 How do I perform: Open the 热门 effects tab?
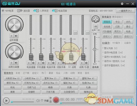44,73
